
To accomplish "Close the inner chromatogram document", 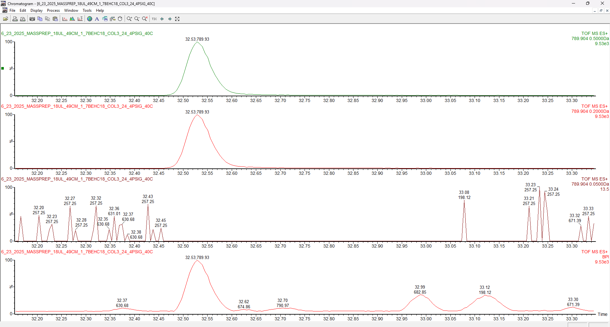I will click(607, 10).
